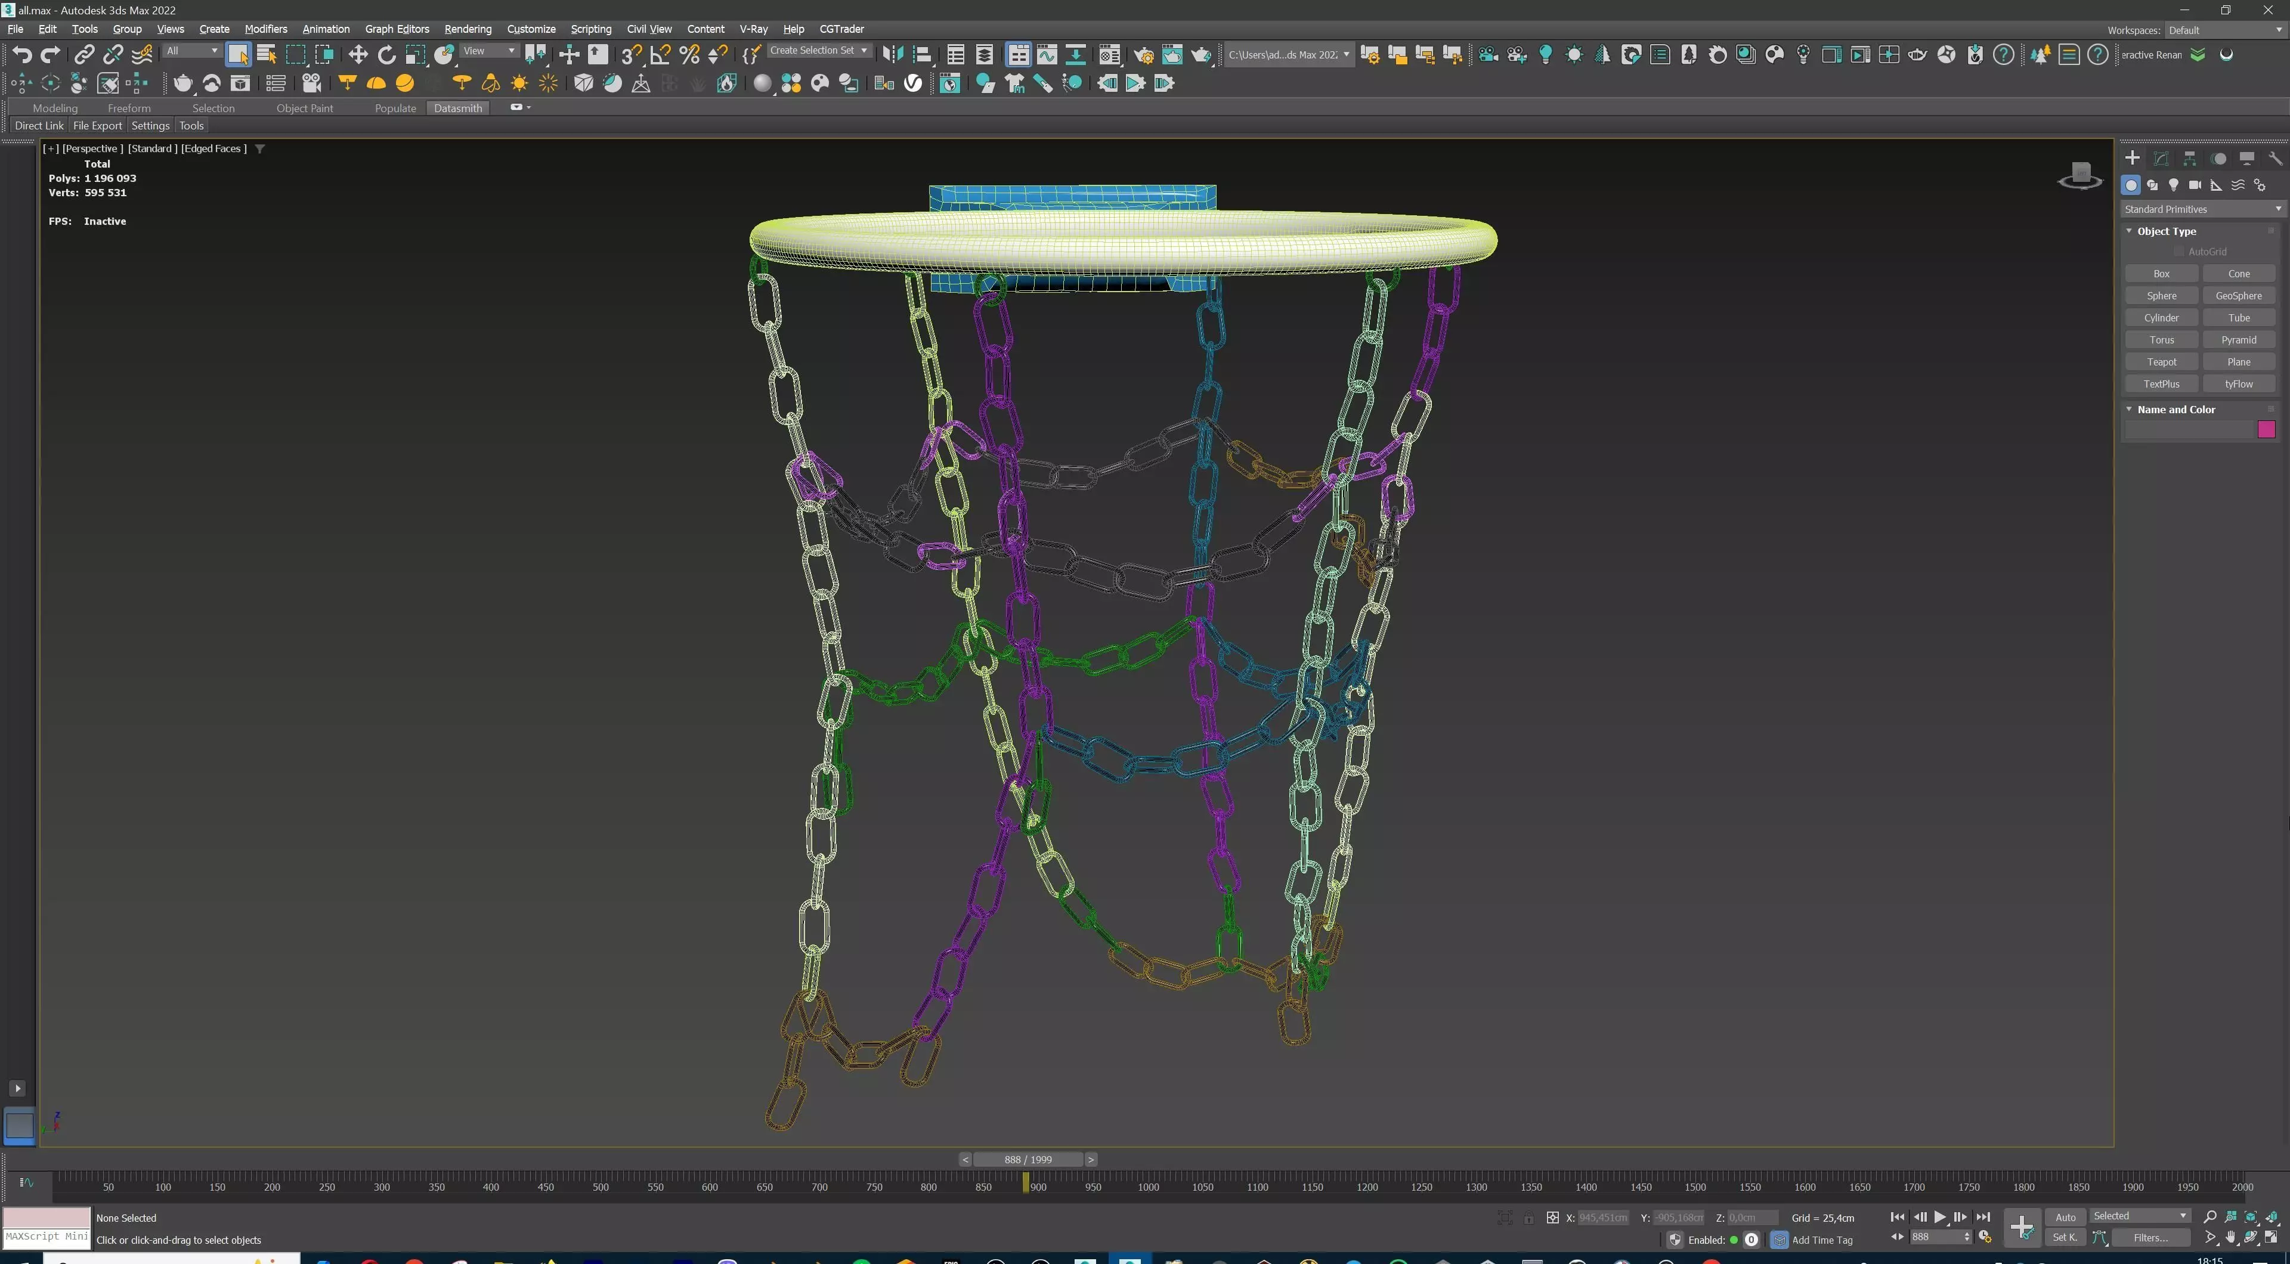Click the Play Animation button
The width and height of the screenshot is (2290, 1264).
[x=1940, y=1217]
